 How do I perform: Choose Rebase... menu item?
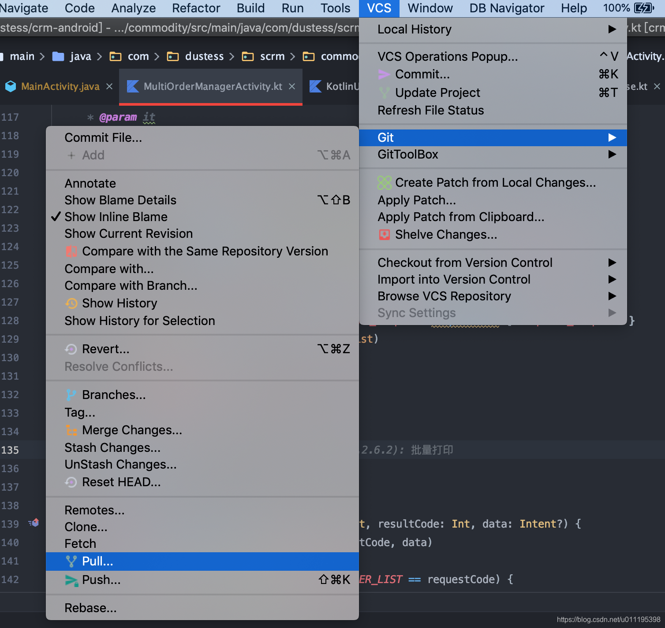pyautogui.click(x=202, y=608)
